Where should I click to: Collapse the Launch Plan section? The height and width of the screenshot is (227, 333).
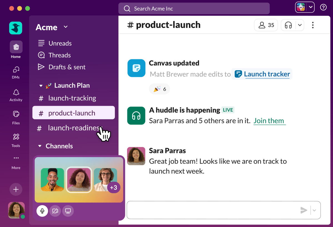pyautogui.click(x=41, y=86)
